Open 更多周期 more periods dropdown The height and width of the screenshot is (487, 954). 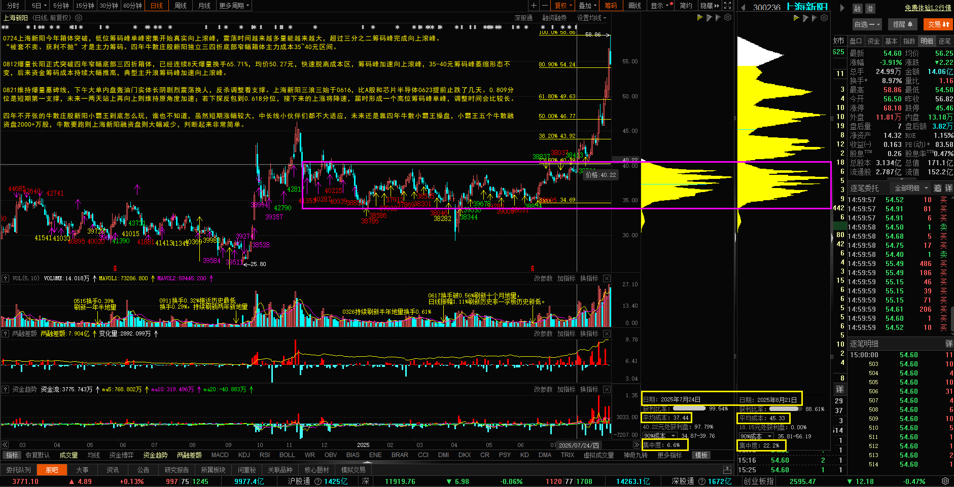(x=234, y=6)
